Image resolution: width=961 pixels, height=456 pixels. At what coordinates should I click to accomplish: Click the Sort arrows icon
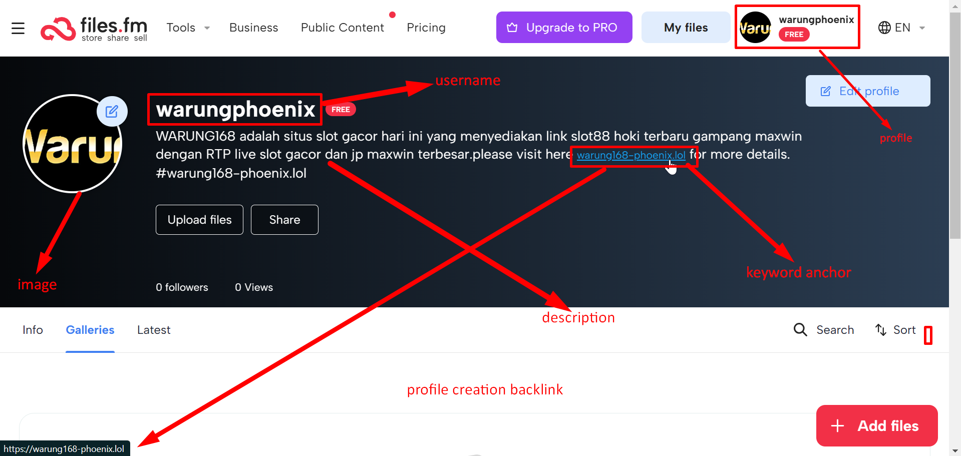pos(881,330)
